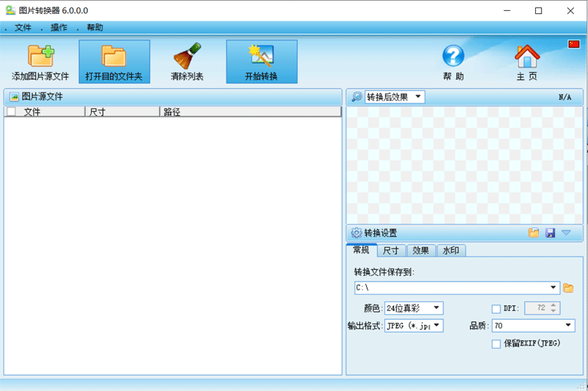This screenshot has height=391, width=588.
Task: Click the Chinese flag language icon
Action: click(574, 45)
